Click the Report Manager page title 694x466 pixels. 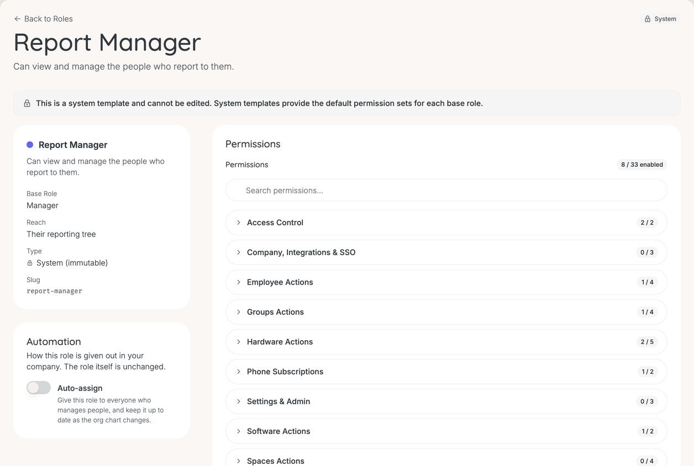click(x=107, y=43)
